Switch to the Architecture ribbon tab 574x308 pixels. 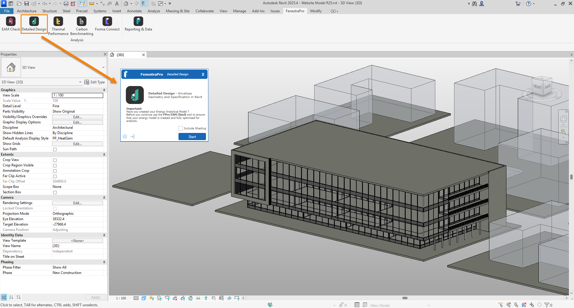(x=27, y=11)
